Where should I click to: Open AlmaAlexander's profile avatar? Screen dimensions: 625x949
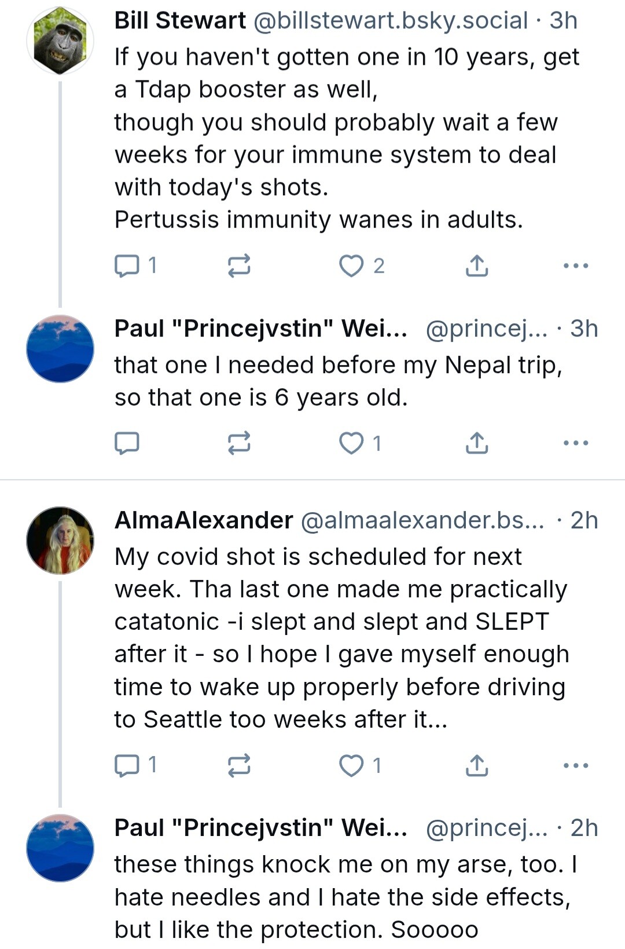click(x=60, y=541)
